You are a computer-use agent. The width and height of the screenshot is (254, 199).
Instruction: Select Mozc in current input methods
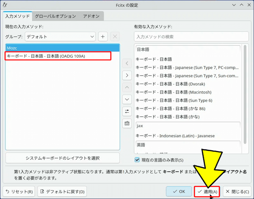click(x=63, y=48)
